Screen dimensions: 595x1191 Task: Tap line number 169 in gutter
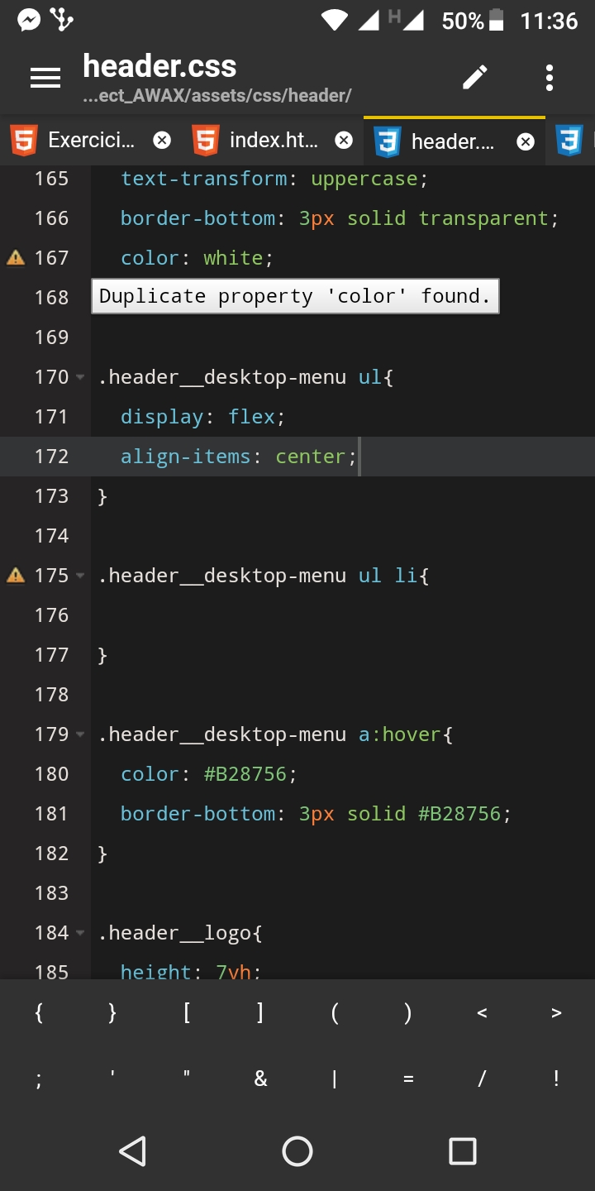[51, 337]
